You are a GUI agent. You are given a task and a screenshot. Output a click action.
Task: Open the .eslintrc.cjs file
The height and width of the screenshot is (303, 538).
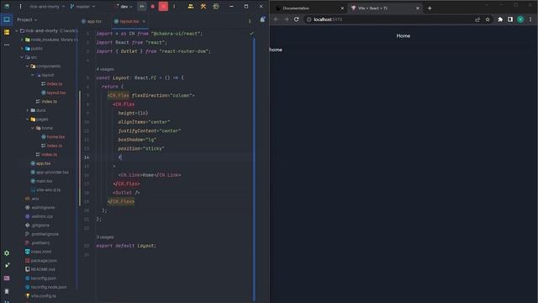tap(39, 216)
